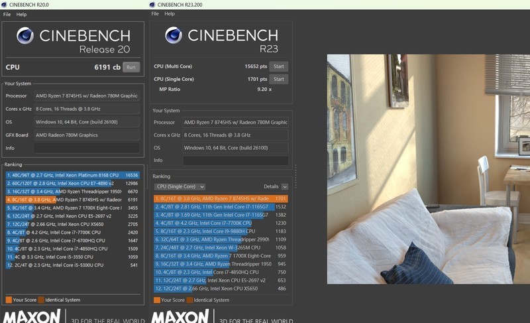Click the MAXON logo in R23 window
This screenshot has width=530, height=323.
[x=181, y=316]
